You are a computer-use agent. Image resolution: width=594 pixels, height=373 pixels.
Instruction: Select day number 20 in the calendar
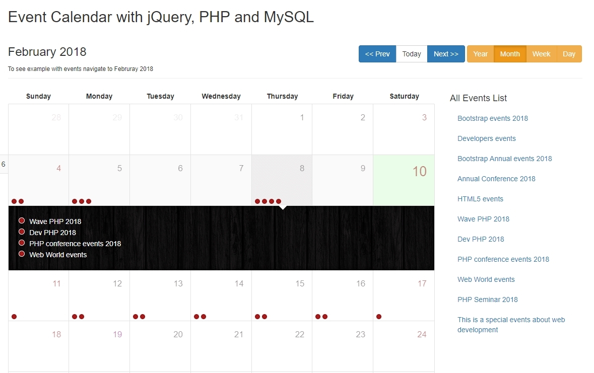point(178,334)
